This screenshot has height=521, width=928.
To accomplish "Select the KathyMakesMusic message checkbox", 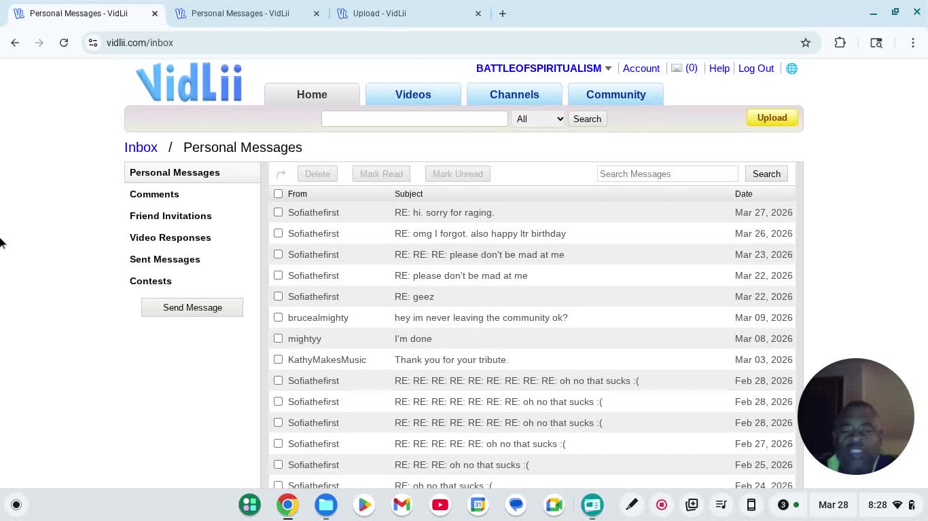I will (279, 360).
